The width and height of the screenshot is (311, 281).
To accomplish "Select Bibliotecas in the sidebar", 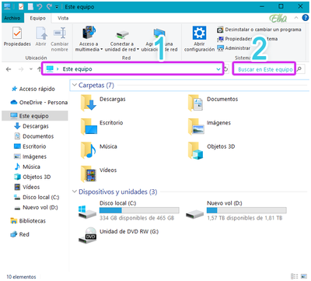I will tap(28, 221).
